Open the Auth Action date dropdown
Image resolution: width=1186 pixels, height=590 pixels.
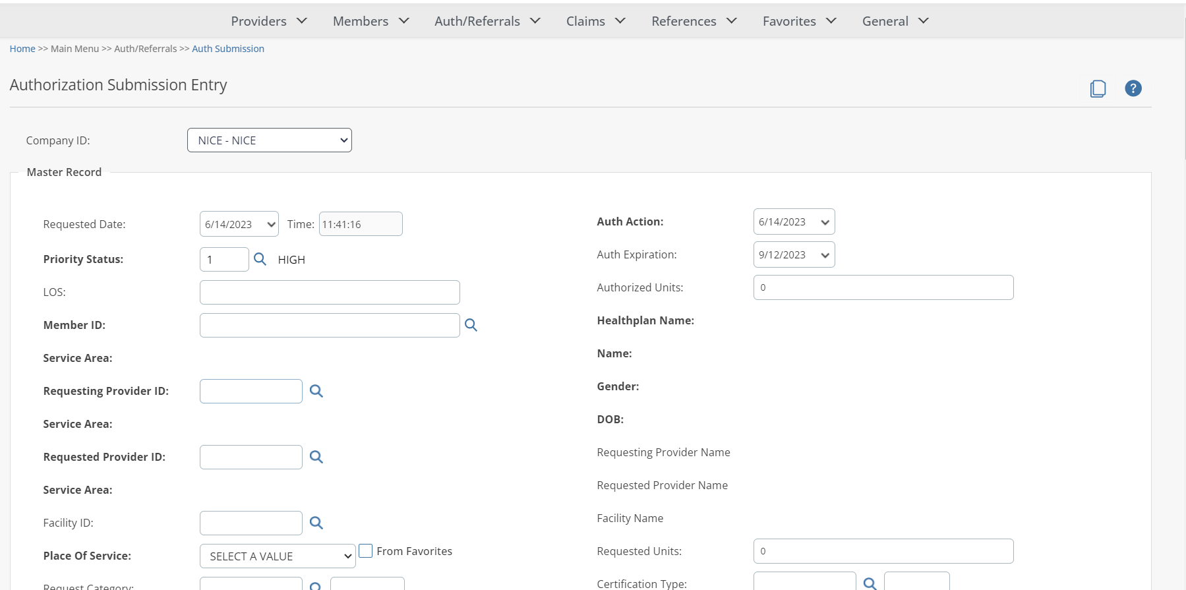(x=794, y=222)
